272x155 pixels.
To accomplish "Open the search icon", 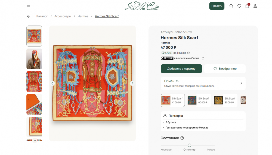I will click(231, 6).
